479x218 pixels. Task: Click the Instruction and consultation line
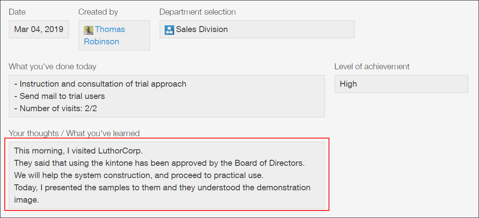100,84
